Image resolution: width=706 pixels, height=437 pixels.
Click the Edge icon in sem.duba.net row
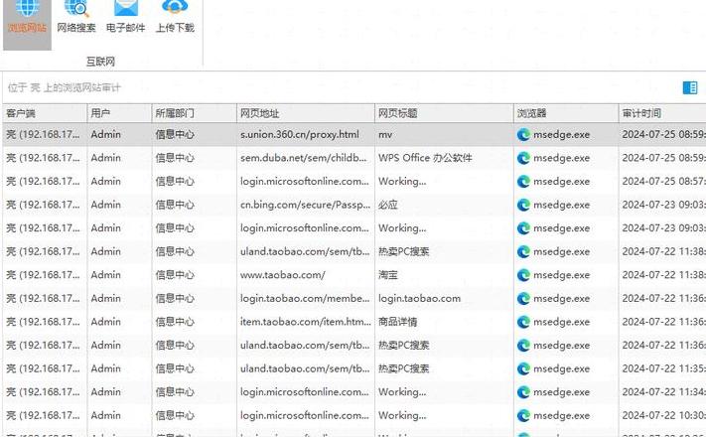tap(523, 158)
